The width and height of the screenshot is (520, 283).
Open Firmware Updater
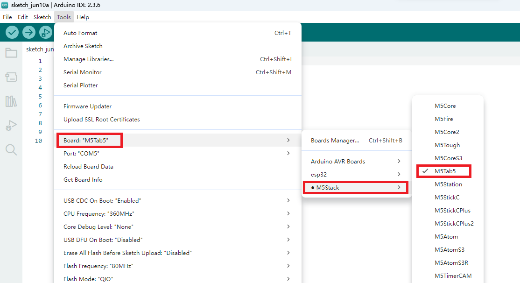[x=178, y=106]
